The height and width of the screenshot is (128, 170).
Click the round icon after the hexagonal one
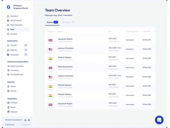29,120
